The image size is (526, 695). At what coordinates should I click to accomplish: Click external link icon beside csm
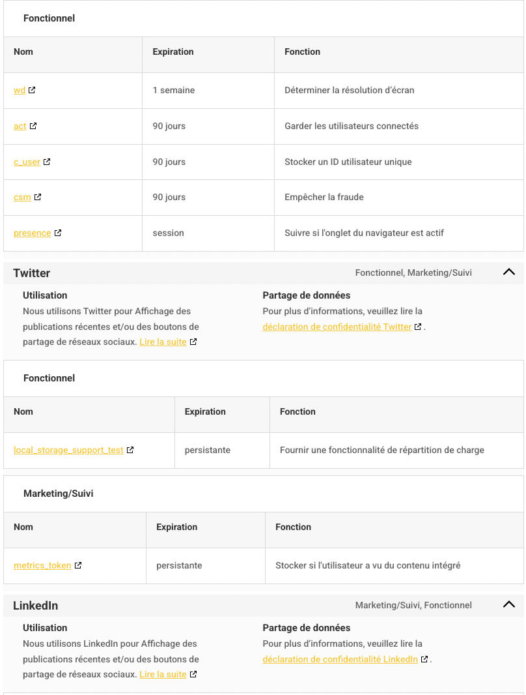coord(38,197)
